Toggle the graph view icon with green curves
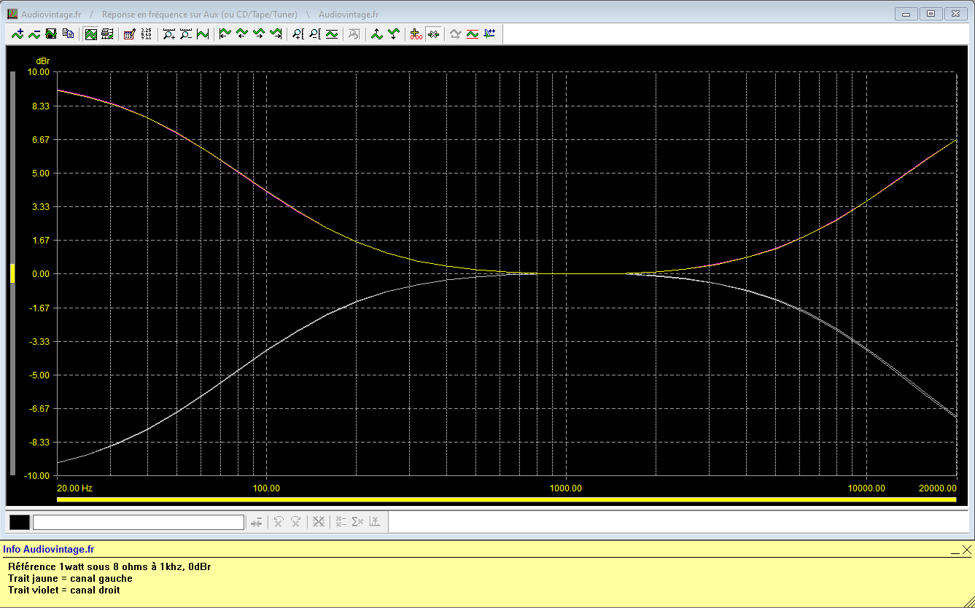The width and height of the screenshot is (975, 608). [90, 34]
